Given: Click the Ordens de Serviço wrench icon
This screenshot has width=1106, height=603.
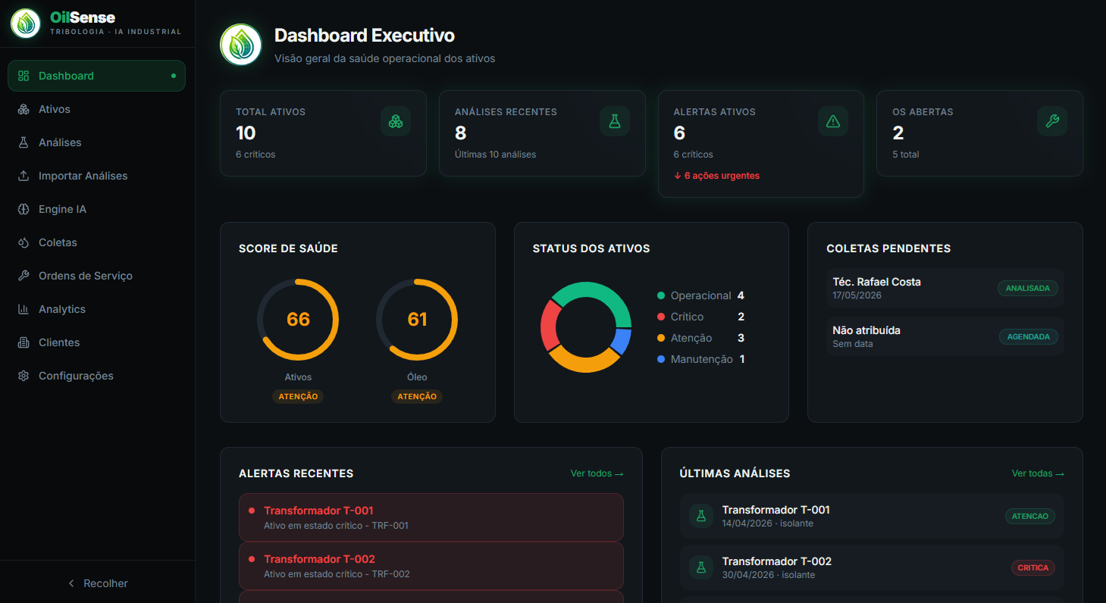Looking at the screenshot, I should coord(23,276).
